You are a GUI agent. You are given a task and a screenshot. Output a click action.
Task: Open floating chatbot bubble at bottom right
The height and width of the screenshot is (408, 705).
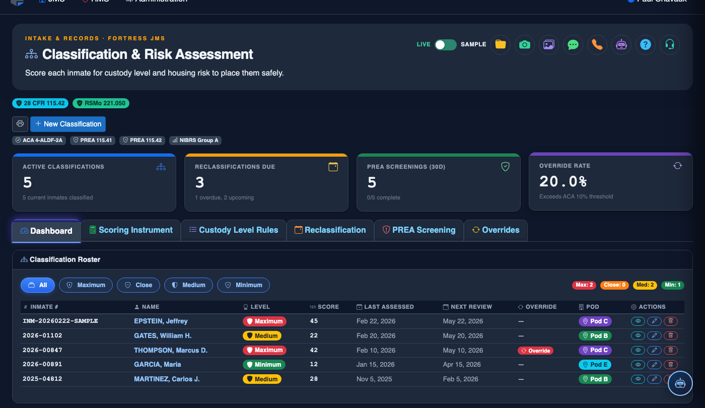pyautogui.click(x=680, y=383)
